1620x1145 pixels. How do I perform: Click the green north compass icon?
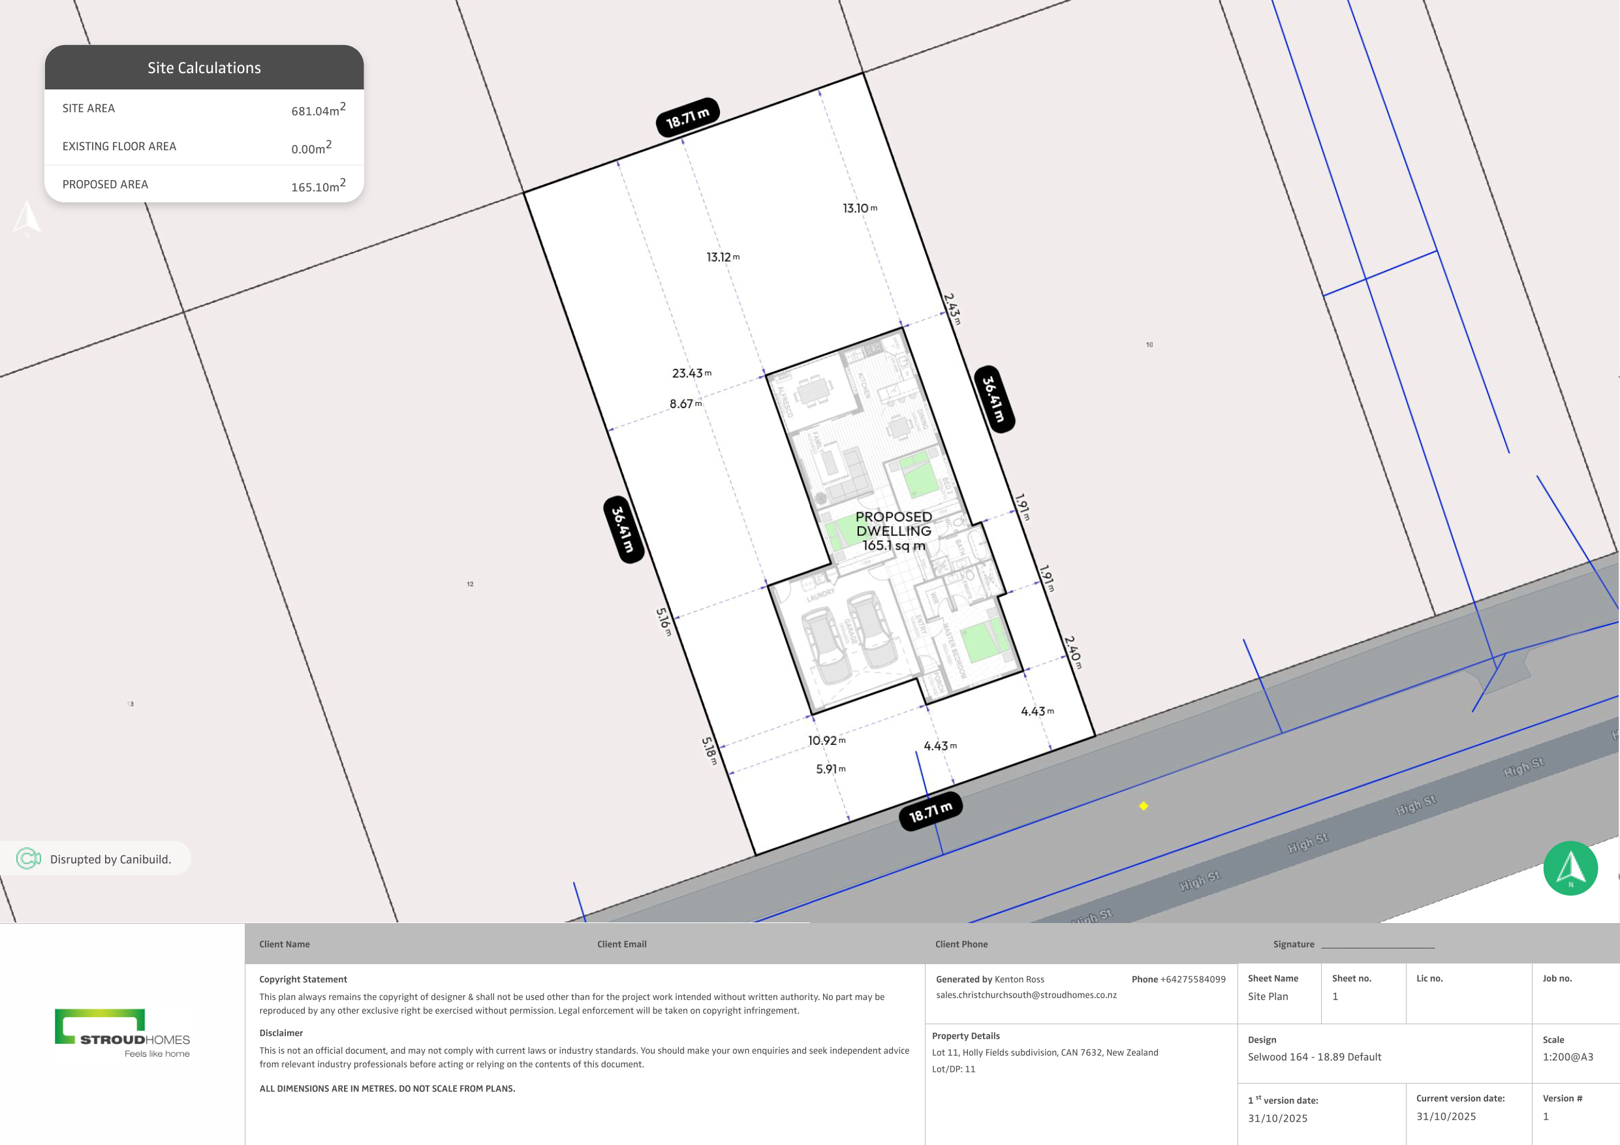tap(1570, 868)
